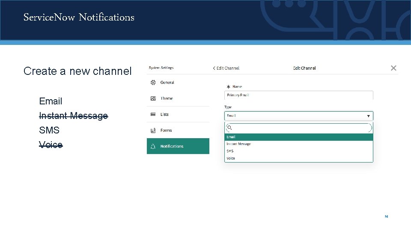Click the search magnifier icon in dropdown
The height and width of the screenshot is (231, 411).
[229, 127]
